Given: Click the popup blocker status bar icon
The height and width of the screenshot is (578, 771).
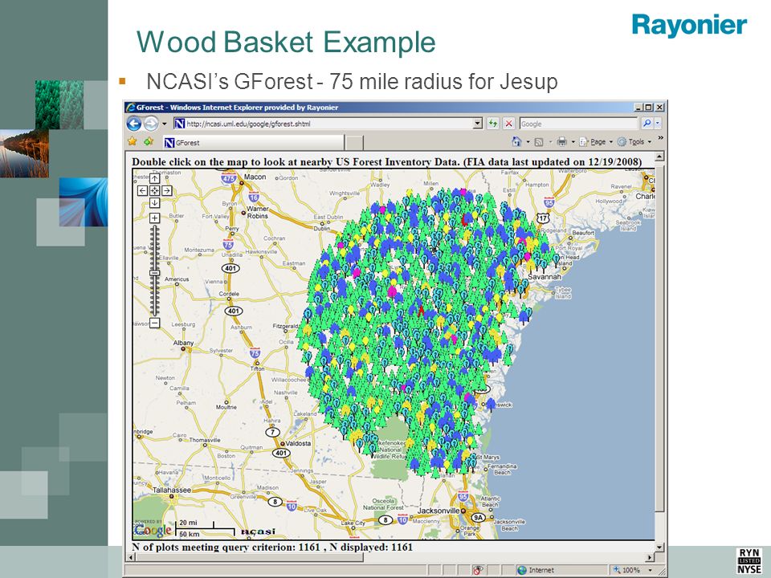Looking at the screenshot, I should (x=477, y=570).
